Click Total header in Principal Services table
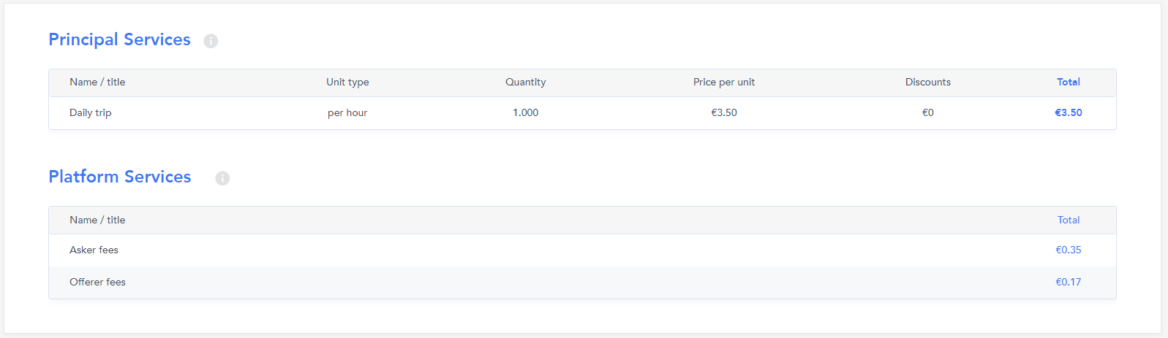This screenshot has width=1168, height=338. (x=1068, y=82)
